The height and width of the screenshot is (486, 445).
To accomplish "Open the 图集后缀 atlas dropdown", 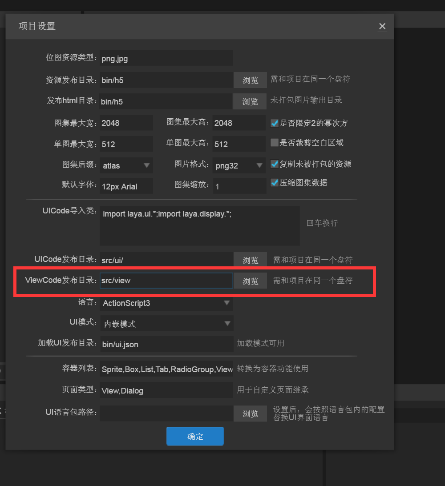I will (x=126, y=165).
